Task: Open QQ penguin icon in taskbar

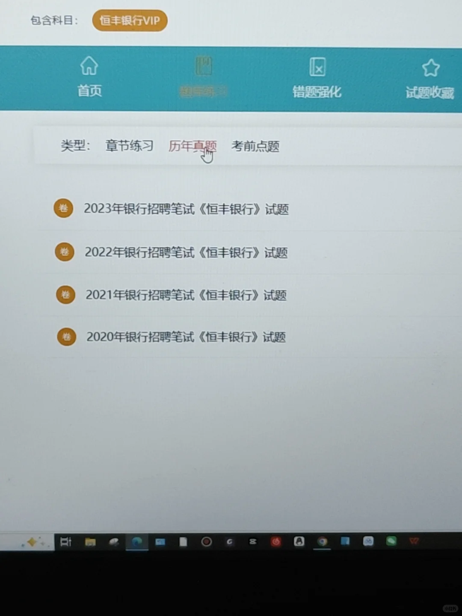Action: coord(299,542)
